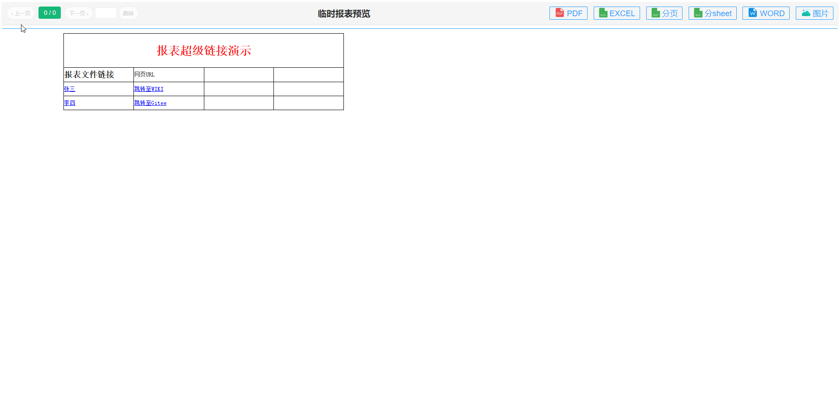Export report as PDF
Viewport: 840px width, 413px height.
[568, 13]
